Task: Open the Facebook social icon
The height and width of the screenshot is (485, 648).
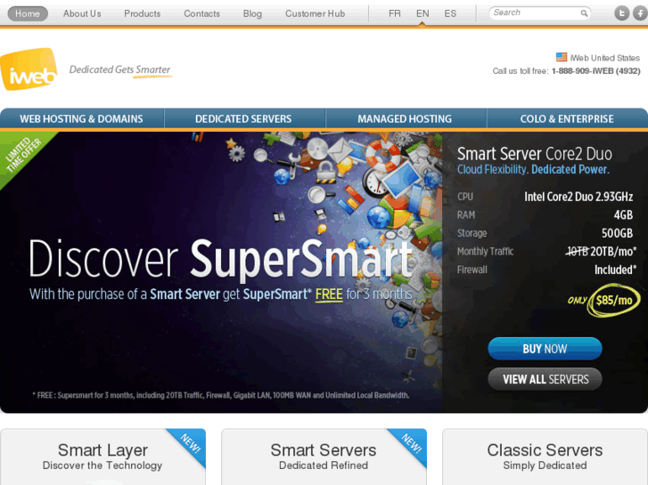Action: pyautogui.click(x=641, y=13)
